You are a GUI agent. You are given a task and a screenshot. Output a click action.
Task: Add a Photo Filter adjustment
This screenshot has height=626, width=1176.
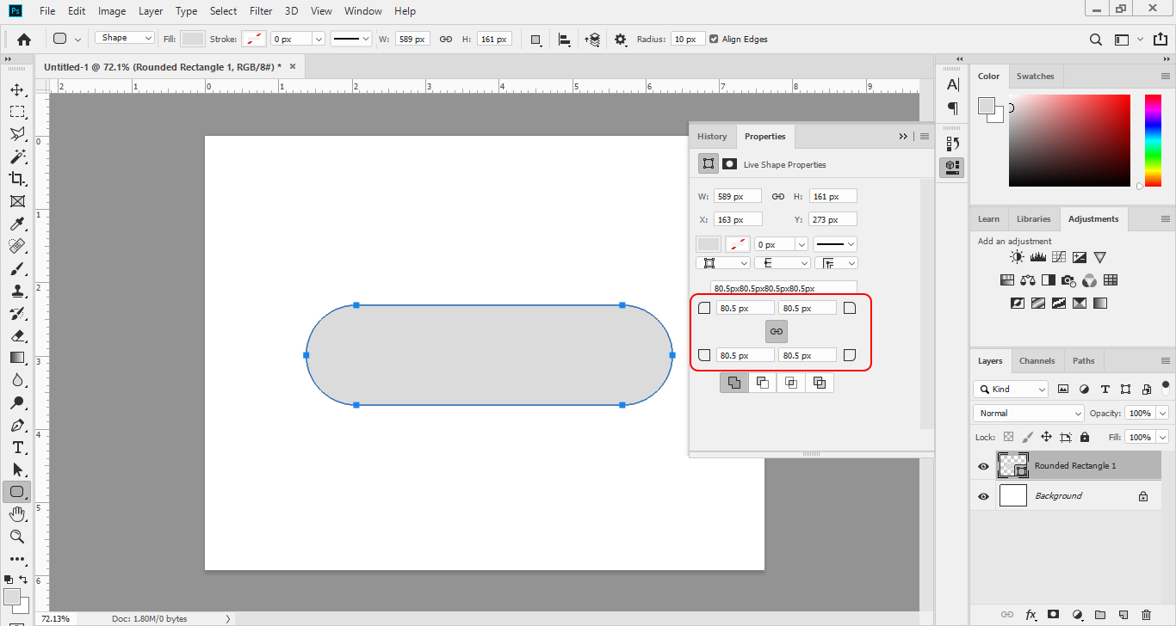point(1069,280)
